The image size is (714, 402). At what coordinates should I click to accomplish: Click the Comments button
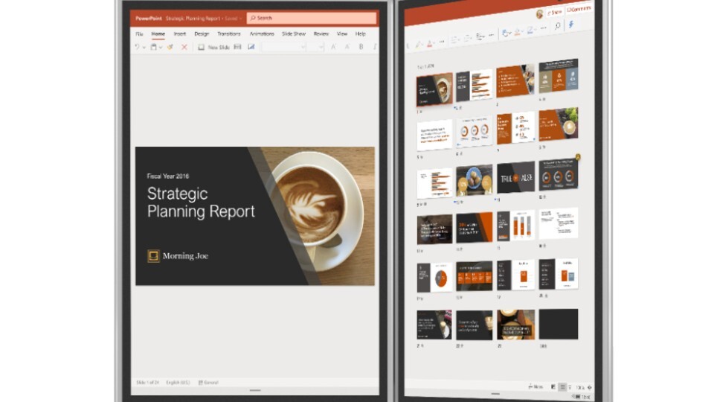(579, 9)
